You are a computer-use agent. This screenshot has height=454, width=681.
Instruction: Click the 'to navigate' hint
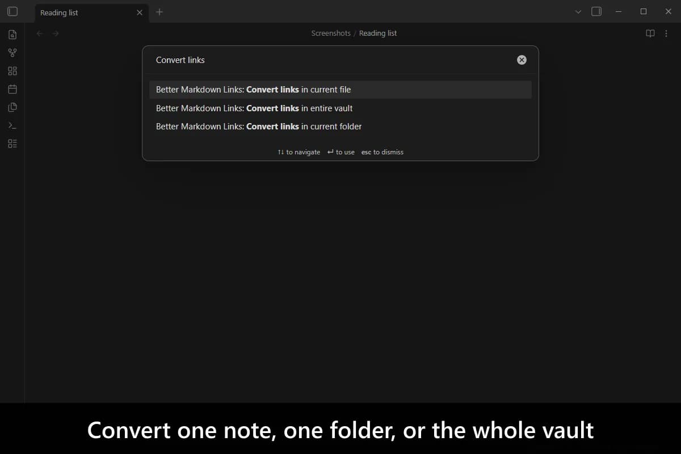pyautogui.click(x=299, y=152)
